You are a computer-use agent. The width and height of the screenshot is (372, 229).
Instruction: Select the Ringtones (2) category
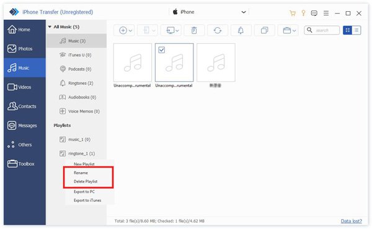(76, 83)
